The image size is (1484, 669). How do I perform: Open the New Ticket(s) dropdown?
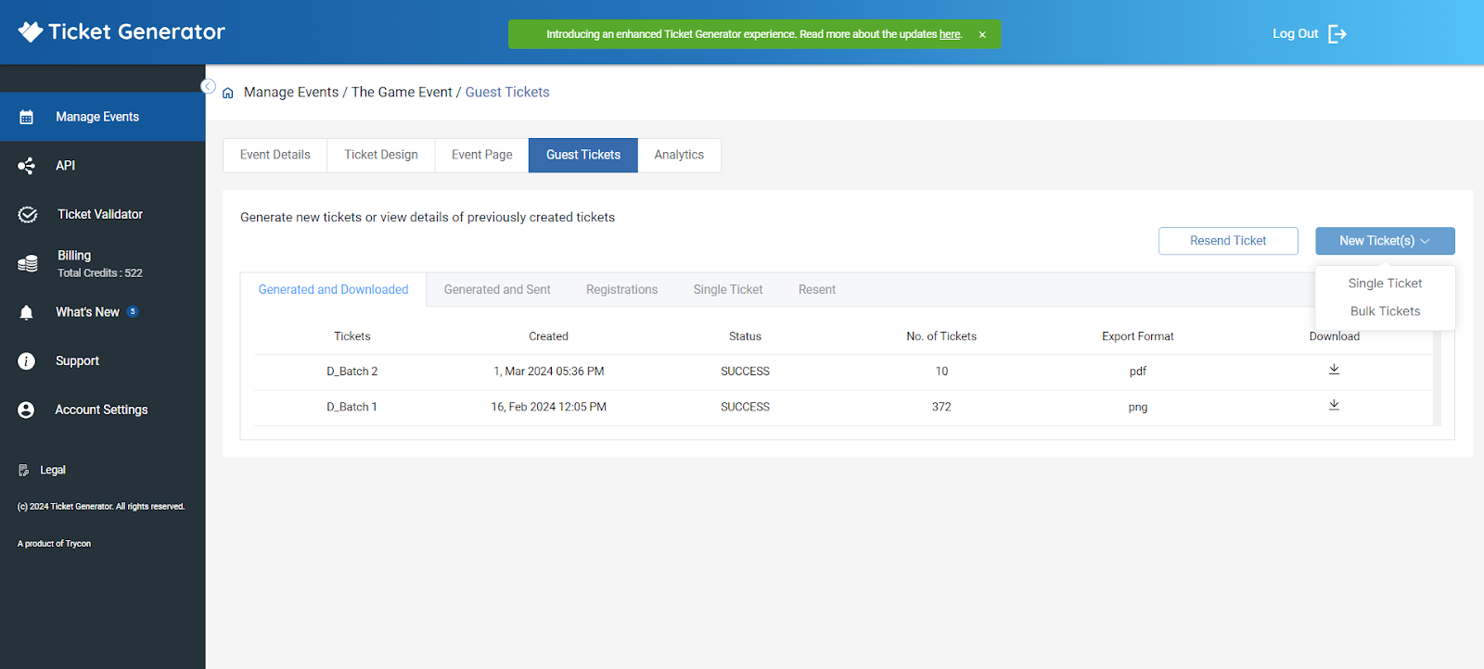pos(1385,241)
